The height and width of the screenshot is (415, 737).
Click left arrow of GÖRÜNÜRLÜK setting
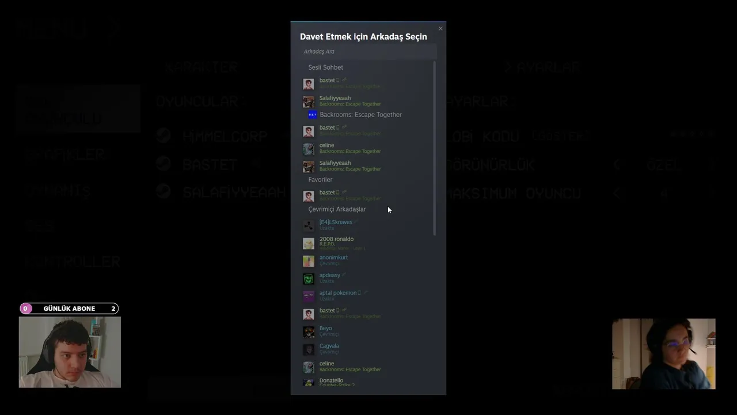617,165
